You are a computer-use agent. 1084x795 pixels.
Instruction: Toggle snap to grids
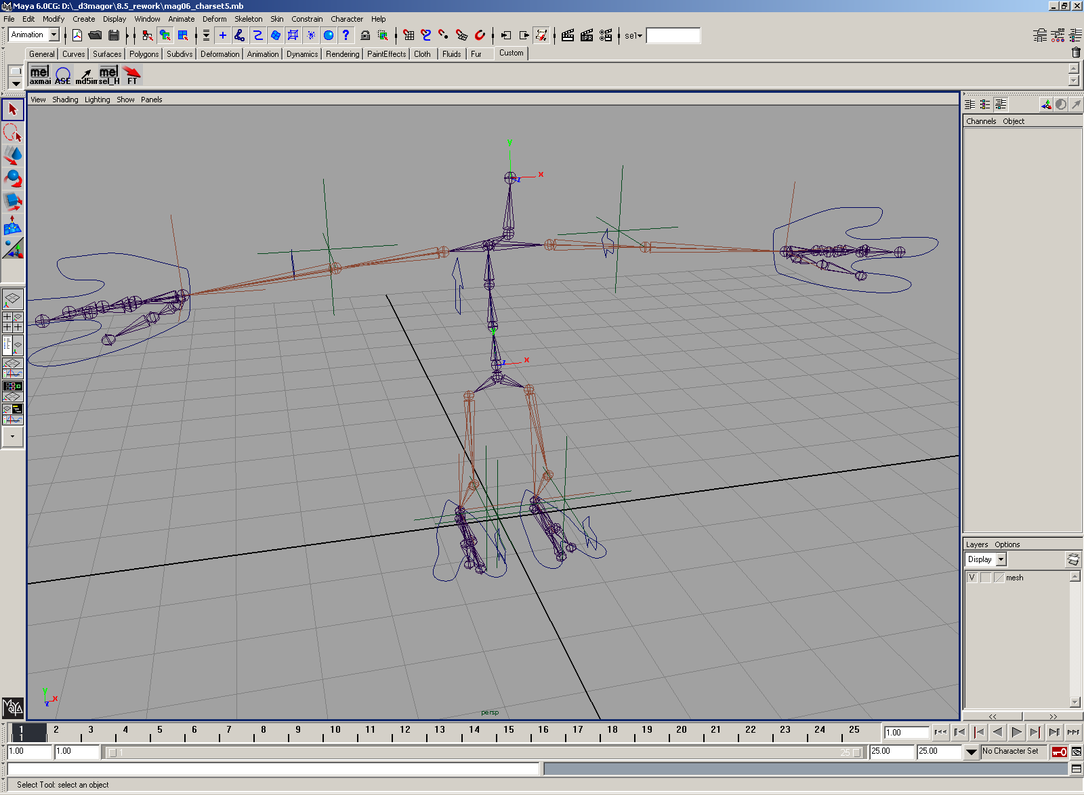pyautogui.click(x=409, y=35)
